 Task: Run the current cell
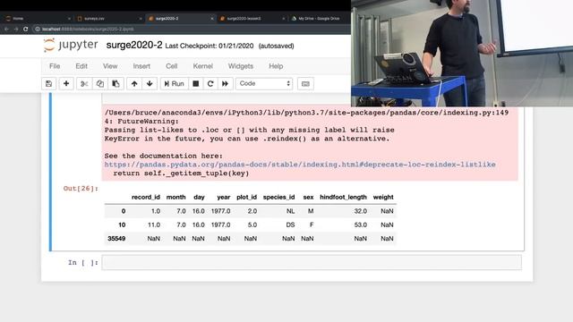click(174, 83)
